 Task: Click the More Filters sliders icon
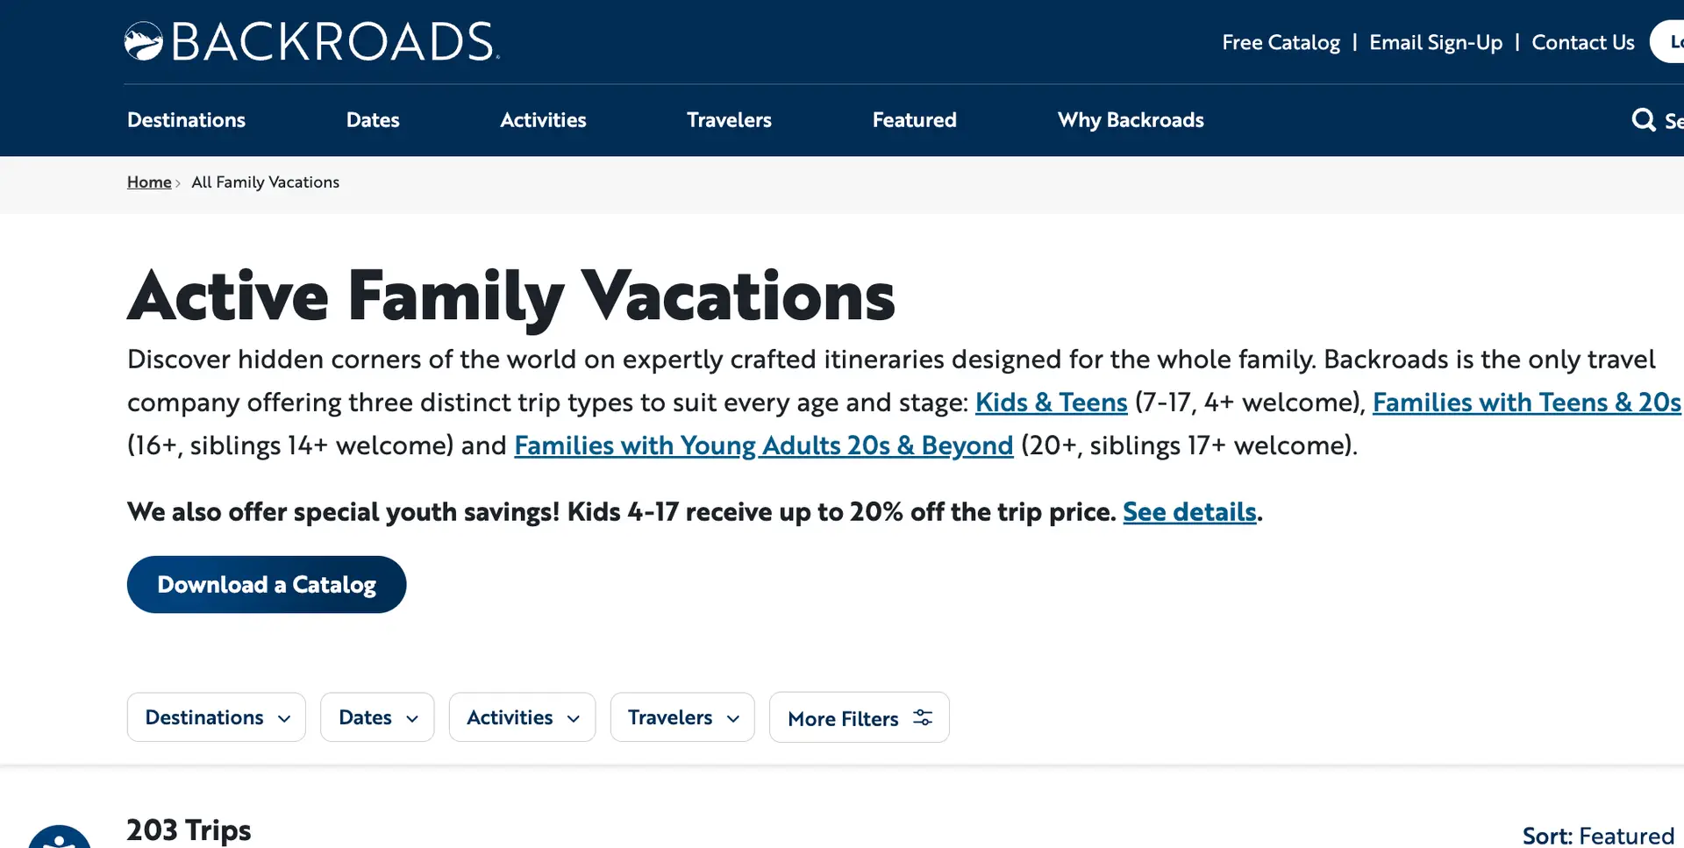click(x=923, y=717)
